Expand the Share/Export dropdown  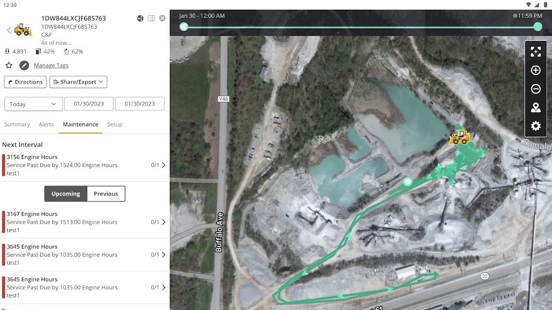pyautogui.click(x=78, y=82)
